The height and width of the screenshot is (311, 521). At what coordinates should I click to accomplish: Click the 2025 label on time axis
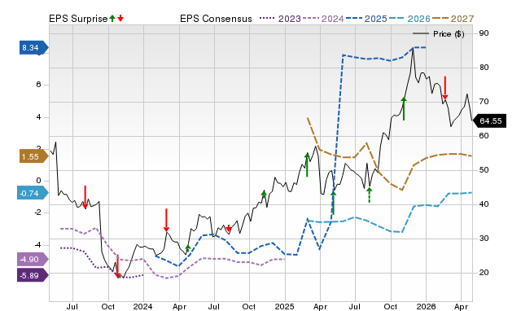284,307
